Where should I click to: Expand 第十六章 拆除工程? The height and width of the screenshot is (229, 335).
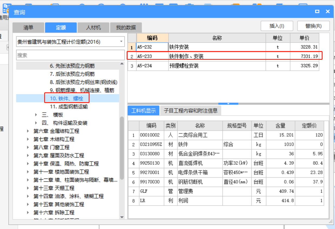28,213
